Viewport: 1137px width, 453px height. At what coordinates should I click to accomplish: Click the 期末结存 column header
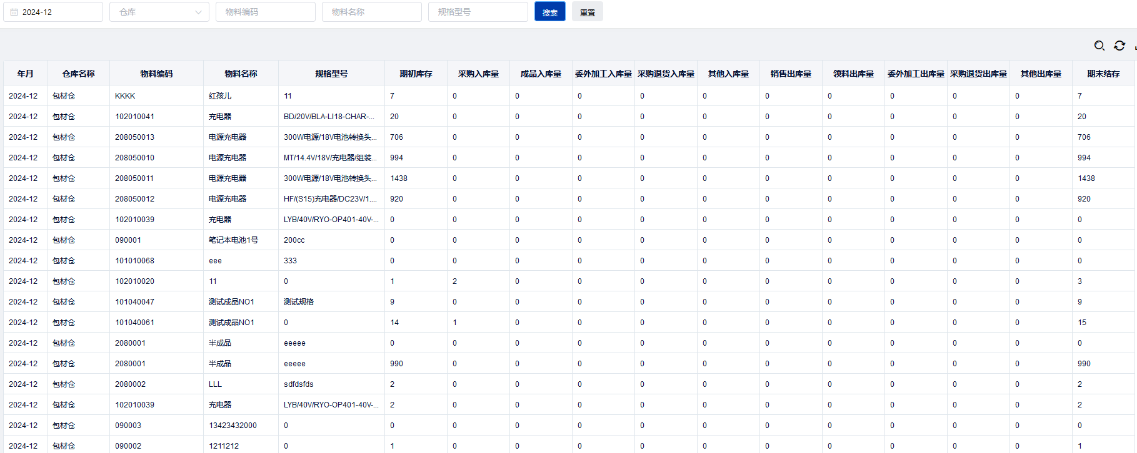tap(1103, 74)
